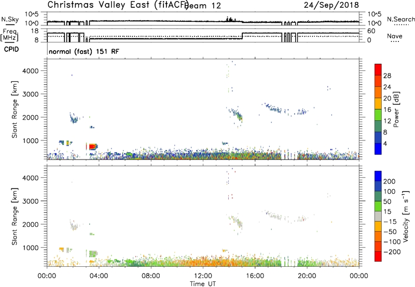
Task: Click 'Slant Range [km]' on power panel
Action: coord(15,109)
